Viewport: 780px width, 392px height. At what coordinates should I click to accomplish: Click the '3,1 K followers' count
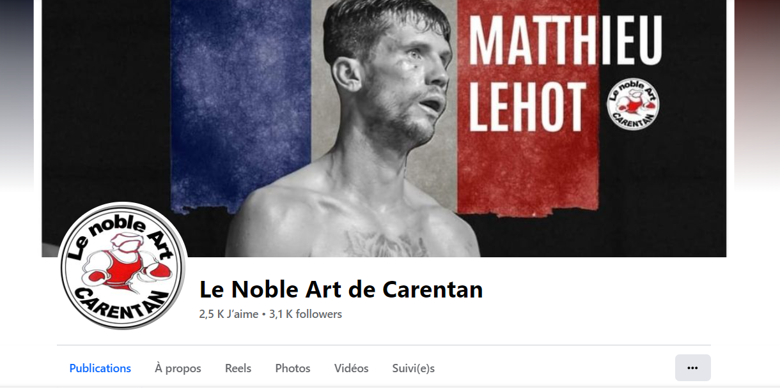coord(306,314)
